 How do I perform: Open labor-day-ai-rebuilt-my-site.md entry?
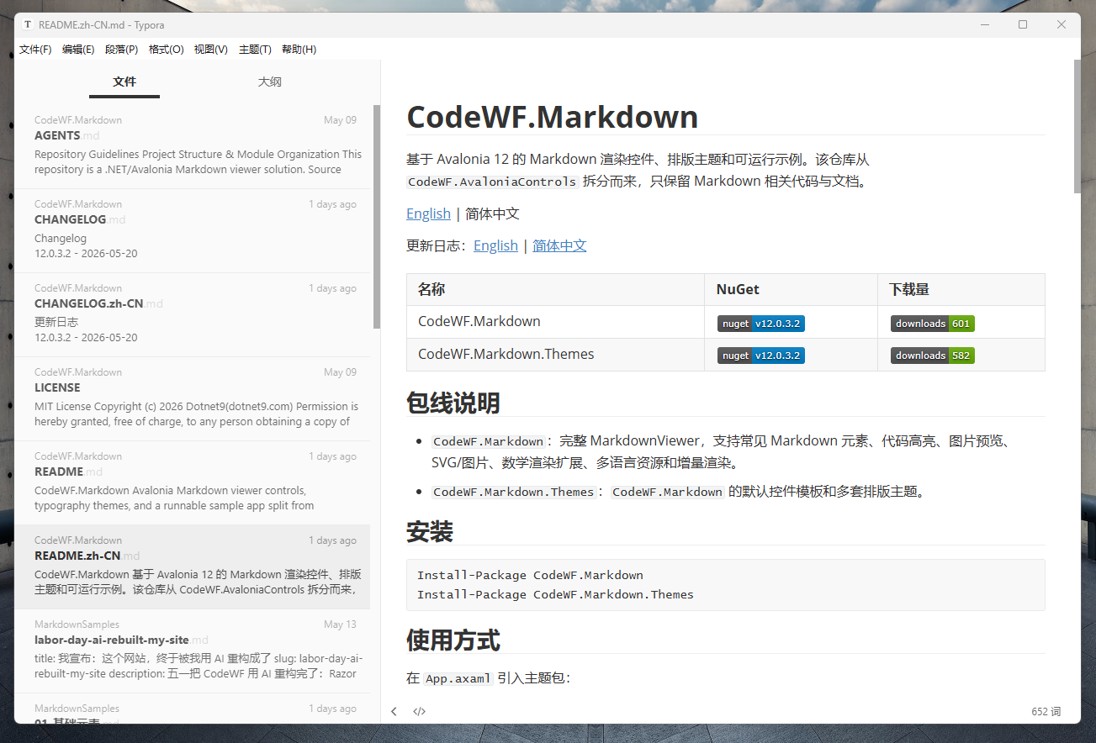pyautogui.click(x=192, y=651)
